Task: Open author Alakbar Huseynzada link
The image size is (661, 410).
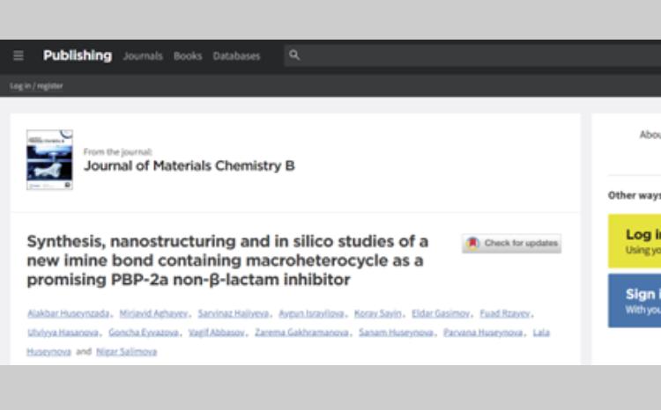Action: click(68, 313)
